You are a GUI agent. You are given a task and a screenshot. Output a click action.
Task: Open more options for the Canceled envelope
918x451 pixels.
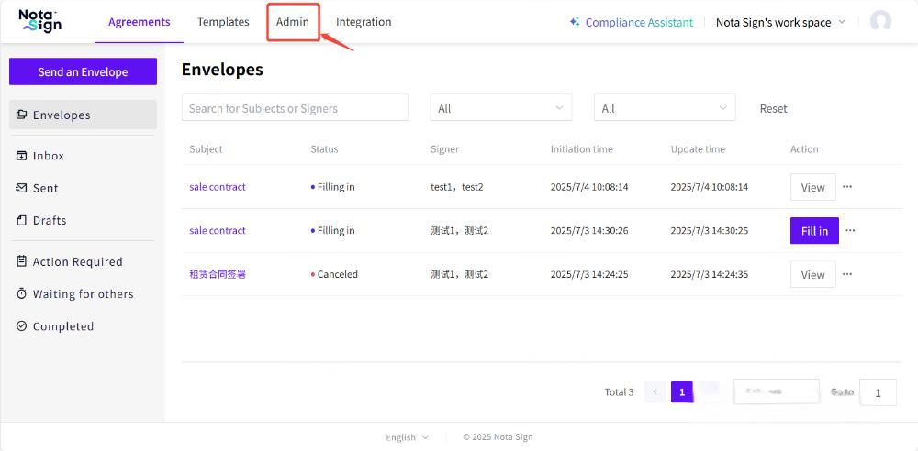[847, 274]
